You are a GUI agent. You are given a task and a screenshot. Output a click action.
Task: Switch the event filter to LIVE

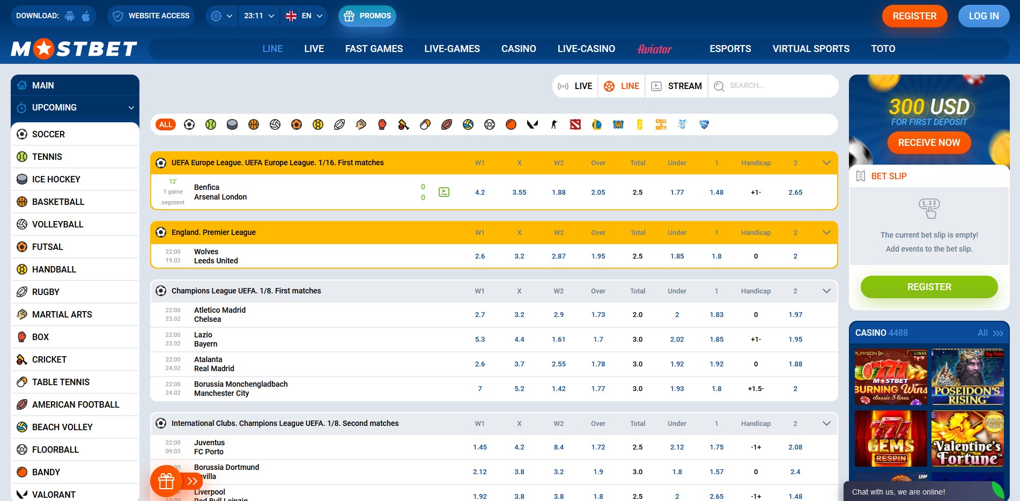575,86
